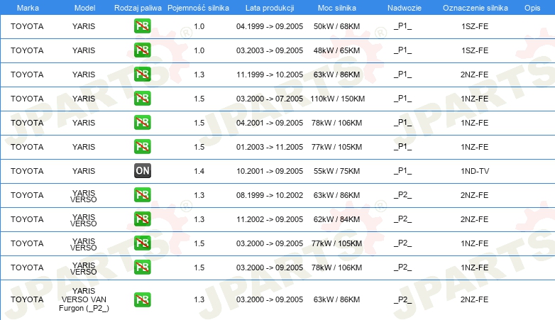
Task: Click the Moc silnika header
Action: point(336,8)
